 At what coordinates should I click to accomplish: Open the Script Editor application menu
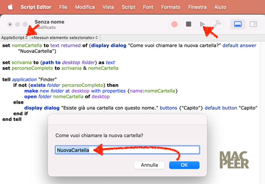[36, 7]
